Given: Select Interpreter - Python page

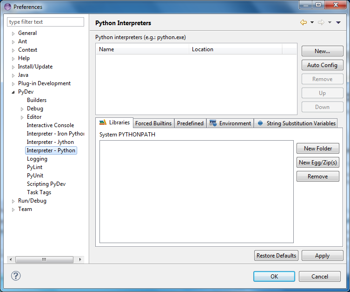Looking at the screenshot, I should tap(51, 150).
